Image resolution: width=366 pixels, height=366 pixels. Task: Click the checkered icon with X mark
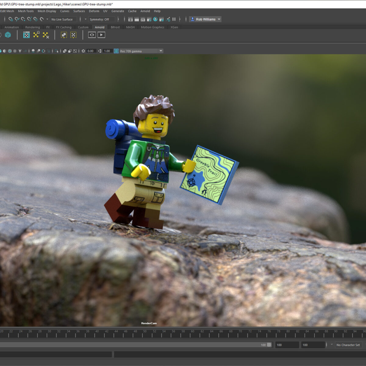[46, 35]
